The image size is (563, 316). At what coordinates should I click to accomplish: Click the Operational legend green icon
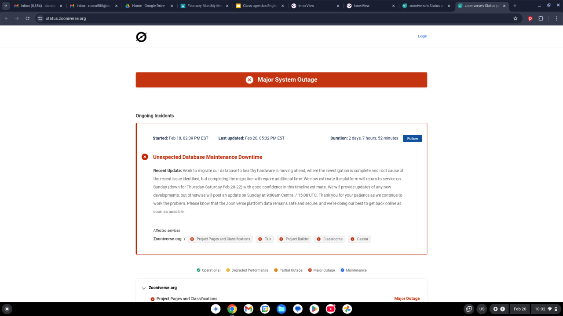coord(199,270)
